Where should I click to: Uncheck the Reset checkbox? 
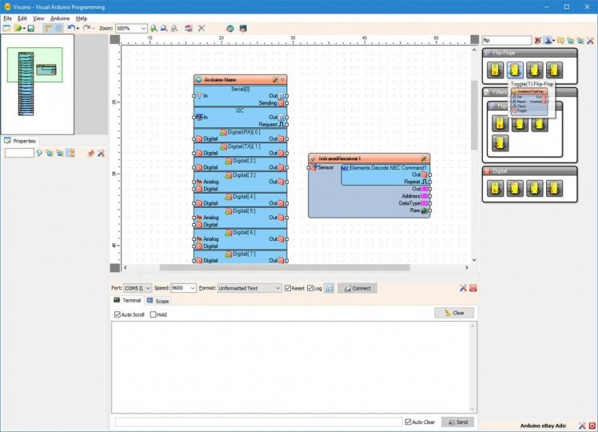289,288
